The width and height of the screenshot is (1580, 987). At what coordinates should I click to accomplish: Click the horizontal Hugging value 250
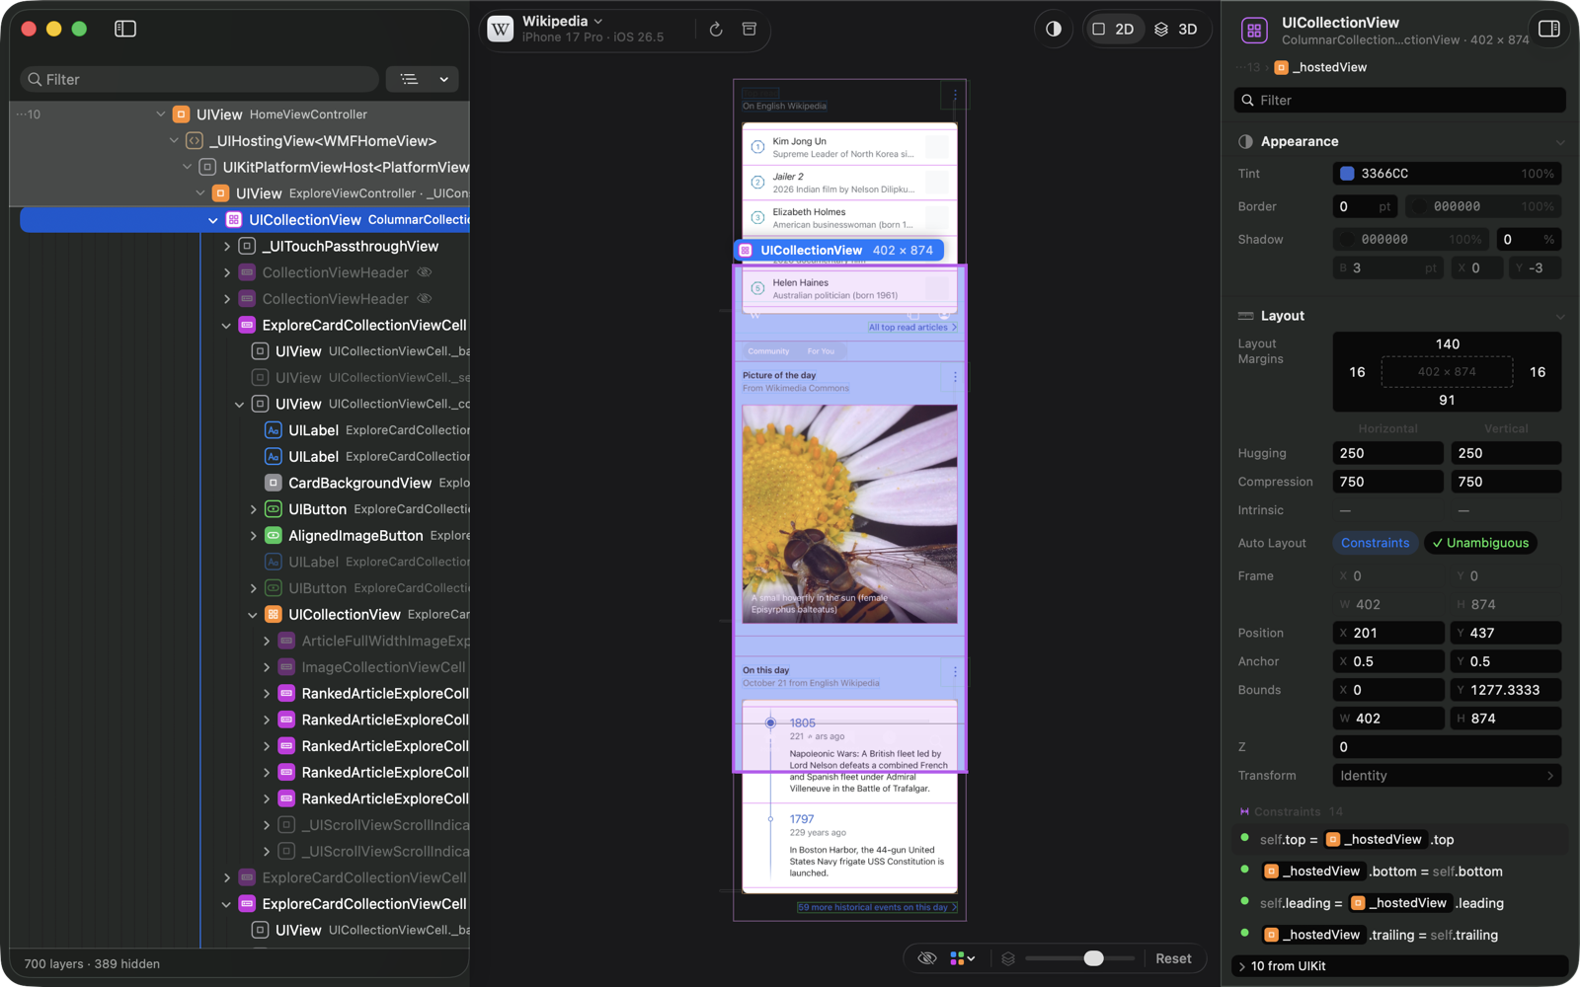(1387, 453)
